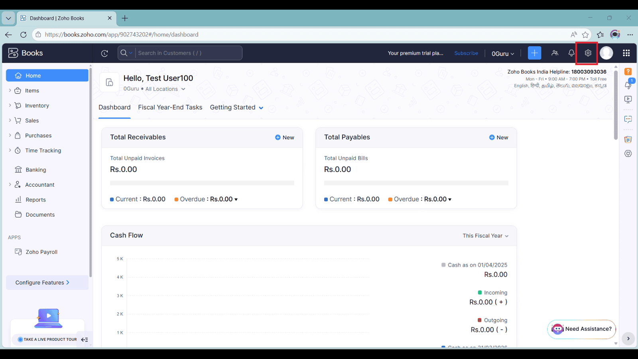Collapse the left sidebar
Viewport: 638px width, 359px height.
[85, 339]
